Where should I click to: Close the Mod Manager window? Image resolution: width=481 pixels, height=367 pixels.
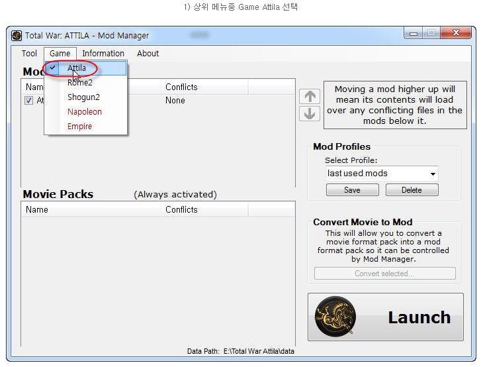click(456, 32)
